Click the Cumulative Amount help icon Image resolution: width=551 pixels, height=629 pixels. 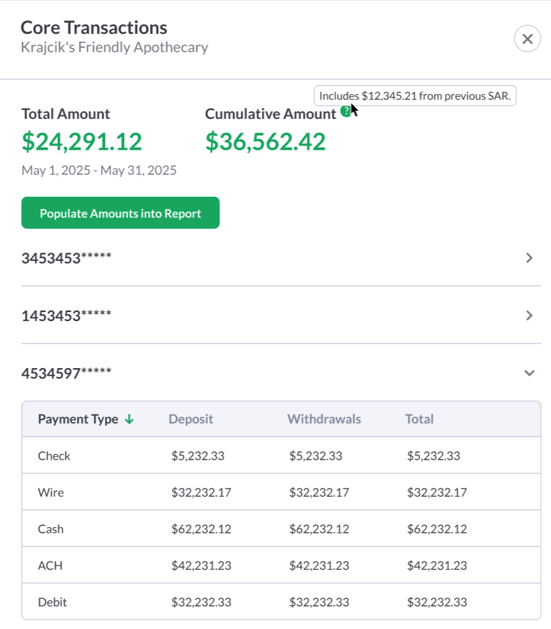[346, 111]
